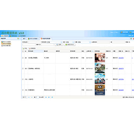Click the key icon button at top right
This screenshot has width=134, height=134.
(x=124, y=32)
